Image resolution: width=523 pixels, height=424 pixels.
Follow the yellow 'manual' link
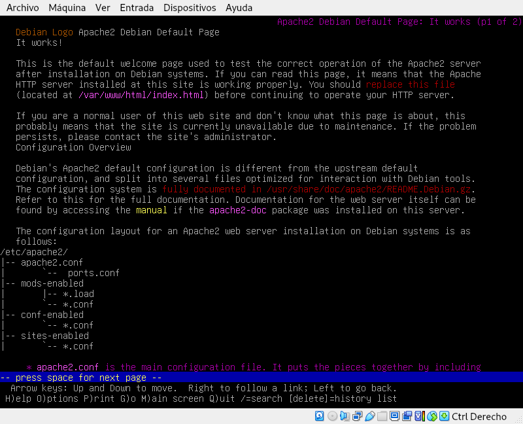point(152,210)
